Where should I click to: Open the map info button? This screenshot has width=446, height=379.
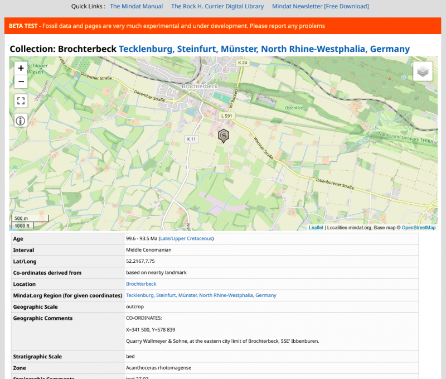(x=21, y=120)
